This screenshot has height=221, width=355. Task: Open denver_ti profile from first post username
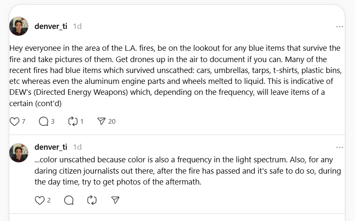click(50, 26)
